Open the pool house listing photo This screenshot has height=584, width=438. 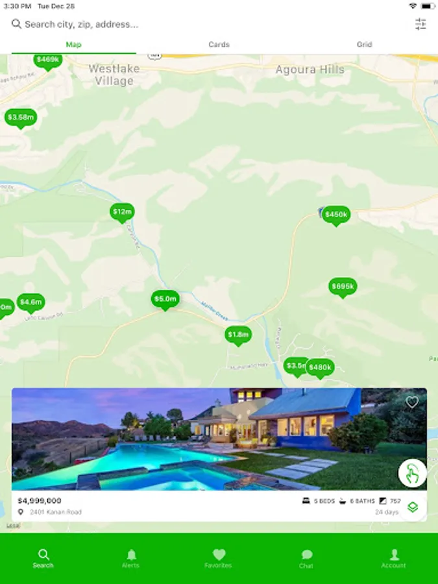[219, 439]
